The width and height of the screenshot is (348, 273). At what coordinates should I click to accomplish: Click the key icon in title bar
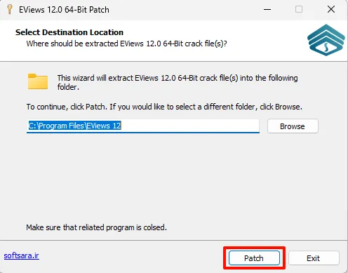click(x=10, y=10)
